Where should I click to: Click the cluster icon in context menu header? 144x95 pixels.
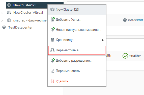(52, 9)
